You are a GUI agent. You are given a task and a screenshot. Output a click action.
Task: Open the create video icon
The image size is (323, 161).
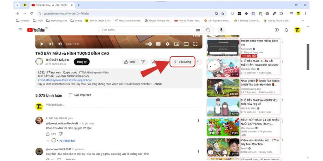[277, 30]
